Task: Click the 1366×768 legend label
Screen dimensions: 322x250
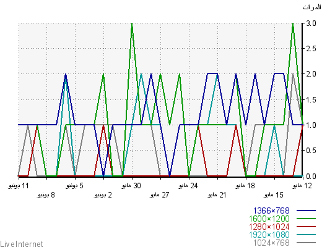Action: tap(271, 210)
